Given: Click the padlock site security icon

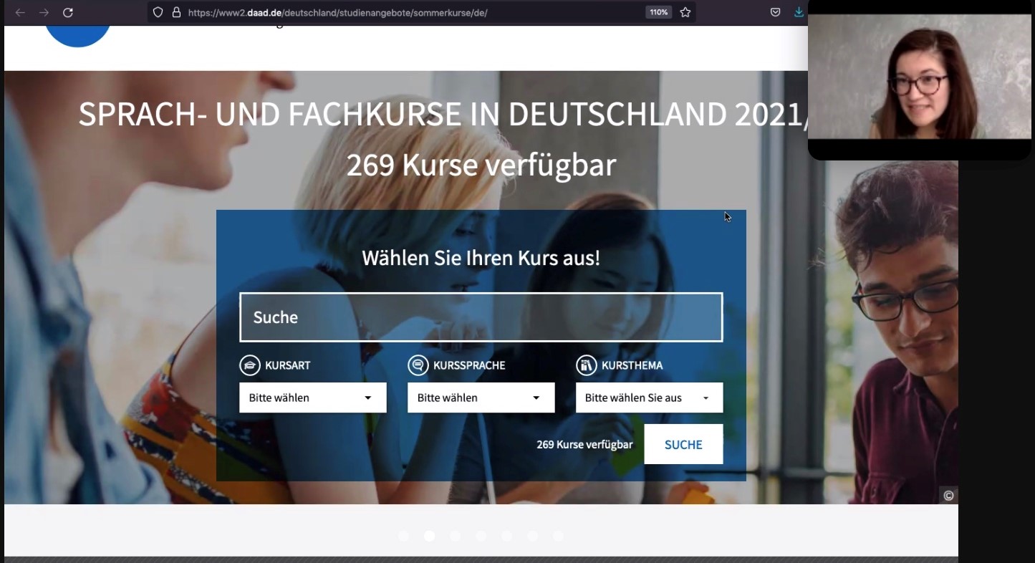Looking at the screenshot, I should [176, 12].
